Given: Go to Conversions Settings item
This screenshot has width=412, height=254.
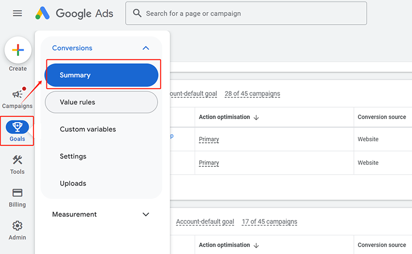Looking at the screenshot, I should tap(73, 157).
